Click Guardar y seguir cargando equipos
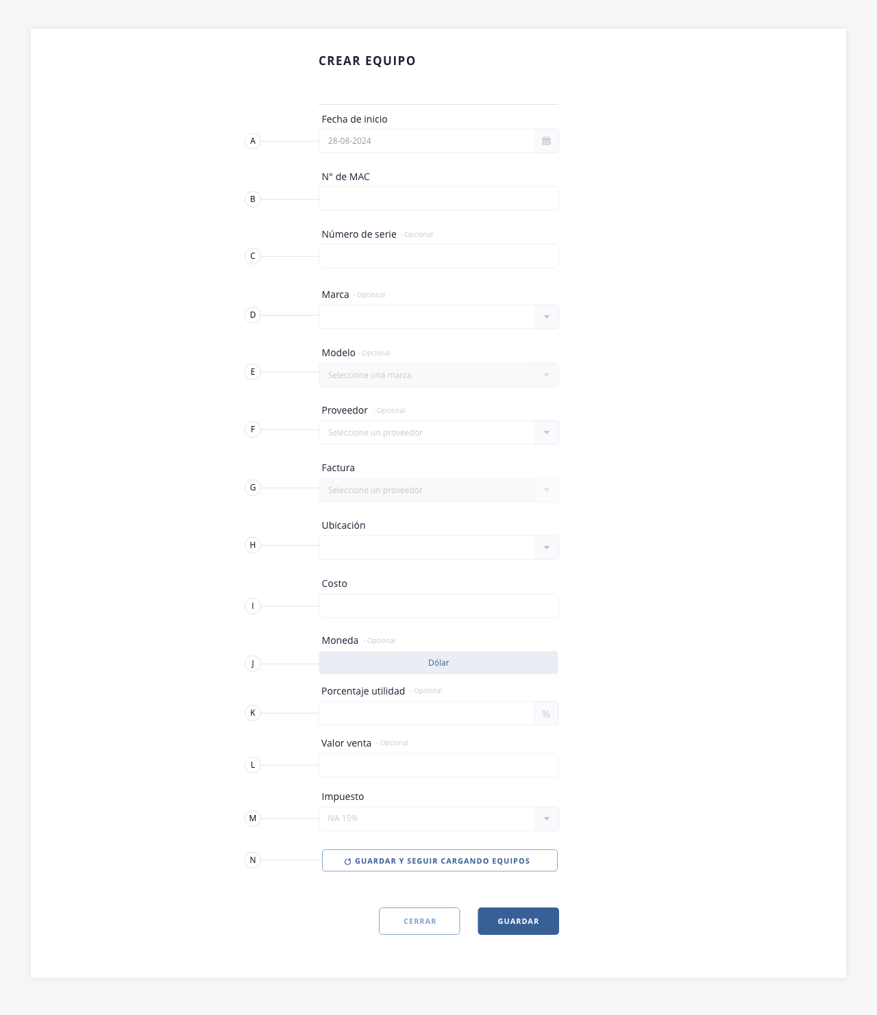 (440, 861)
